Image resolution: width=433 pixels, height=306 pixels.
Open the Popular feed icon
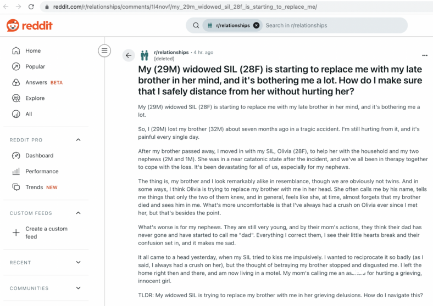pos(16,66)
